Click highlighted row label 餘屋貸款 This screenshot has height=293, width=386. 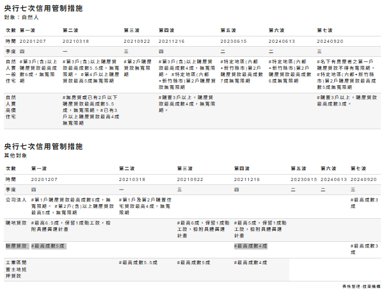click(16, 246)
